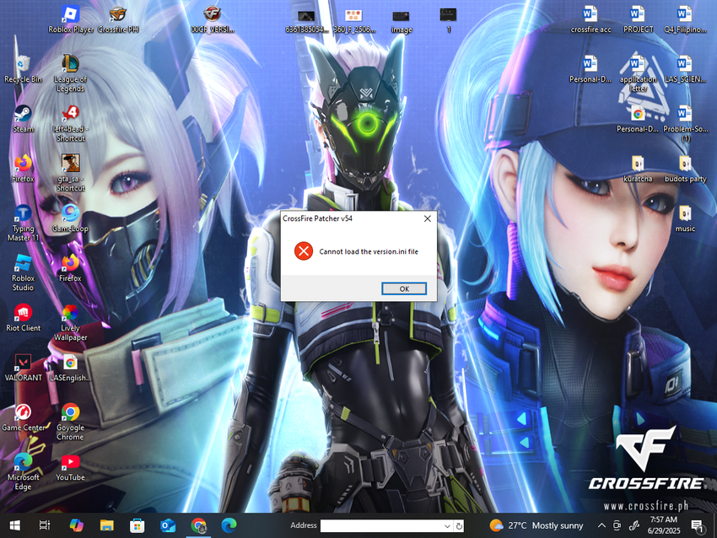Screen dimensions: 717x538
Task: Select the PROJECT Word document
Action: [638, 19]
